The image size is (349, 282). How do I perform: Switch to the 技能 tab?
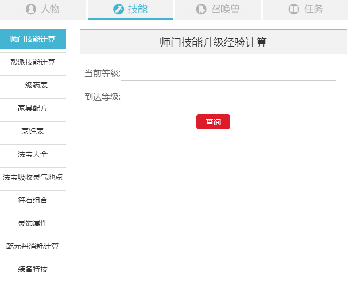click(130, 10)
